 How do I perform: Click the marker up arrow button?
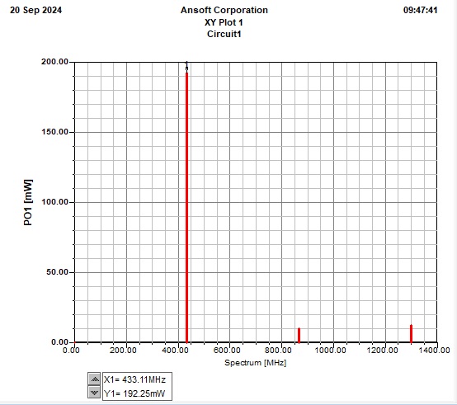pyautogui.click(x=94, y=379)
